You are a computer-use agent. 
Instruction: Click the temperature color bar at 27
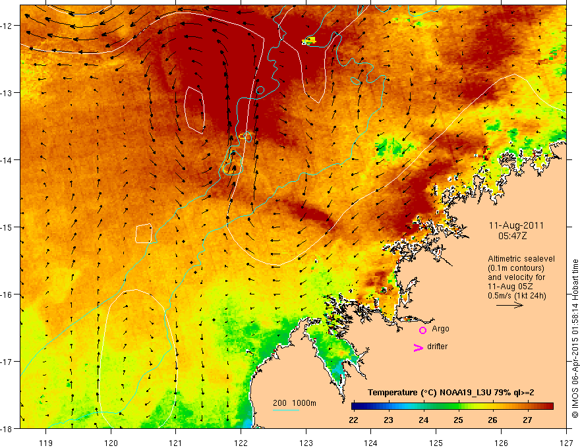528,406
